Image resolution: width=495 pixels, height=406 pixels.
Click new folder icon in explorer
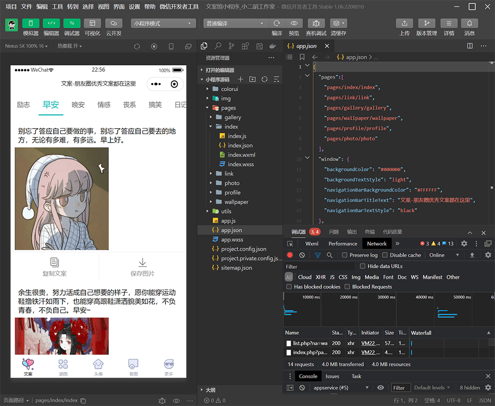253,79
